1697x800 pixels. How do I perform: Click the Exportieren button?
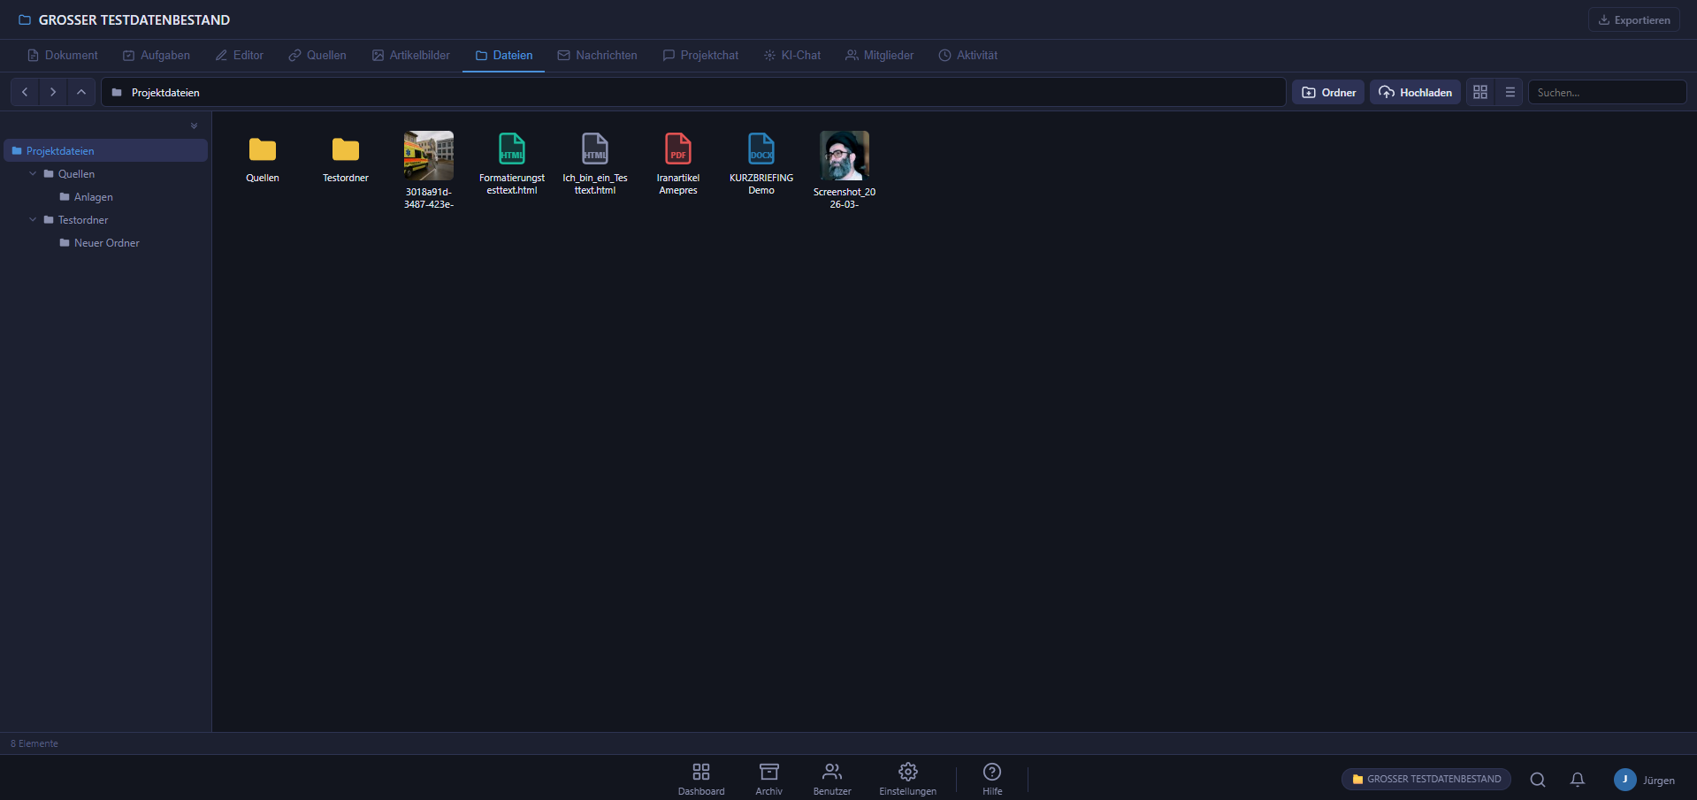[x=1633, y=19]
